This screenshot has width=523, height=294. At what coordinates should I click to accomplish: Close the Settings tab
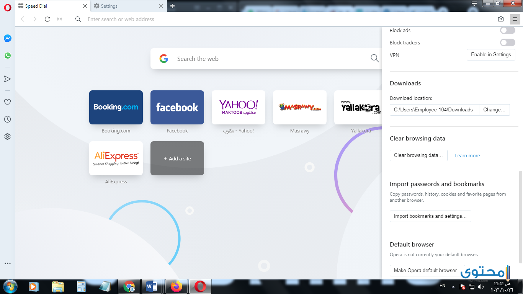161,6
